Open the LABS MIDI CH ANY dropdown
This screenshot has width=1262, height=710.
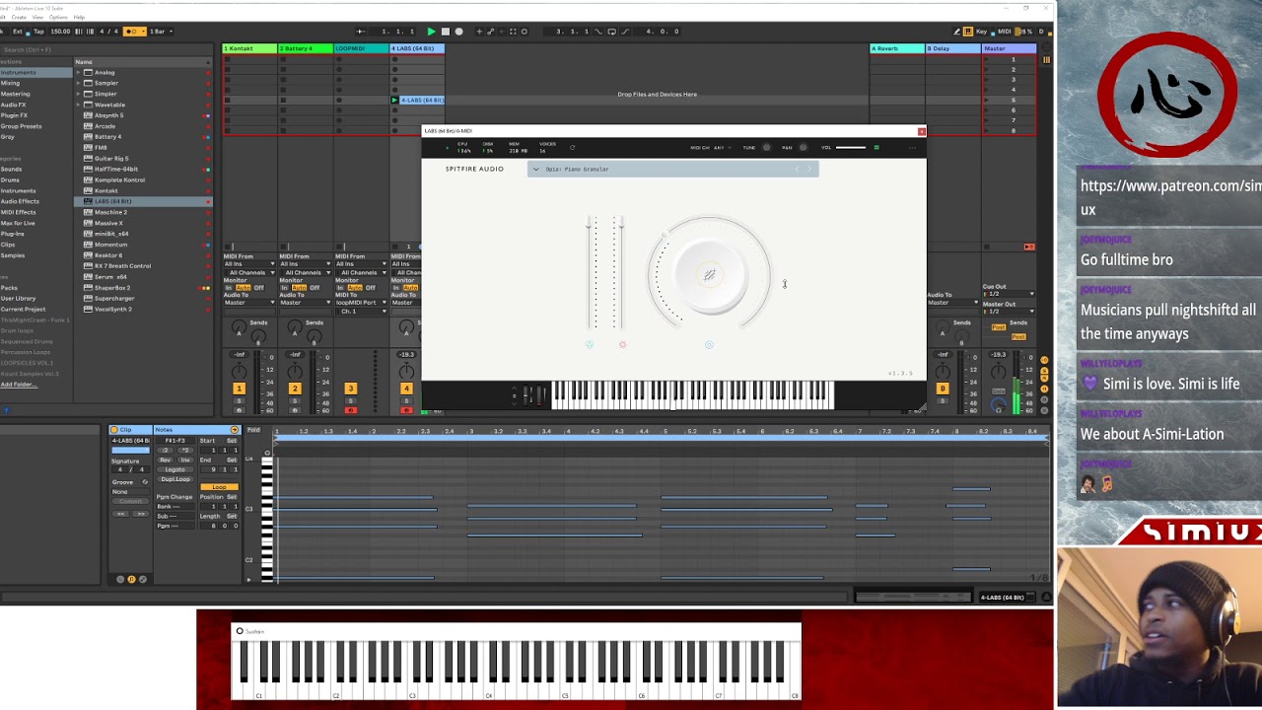point(719,148)
